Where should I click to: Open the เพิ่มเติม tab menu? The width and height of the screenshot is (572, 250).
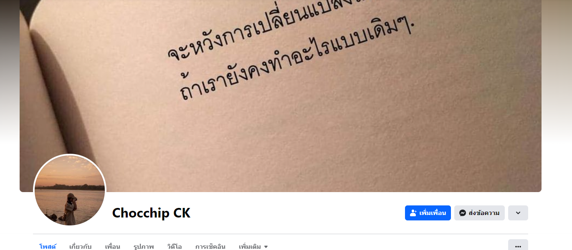tap(253, 247)
